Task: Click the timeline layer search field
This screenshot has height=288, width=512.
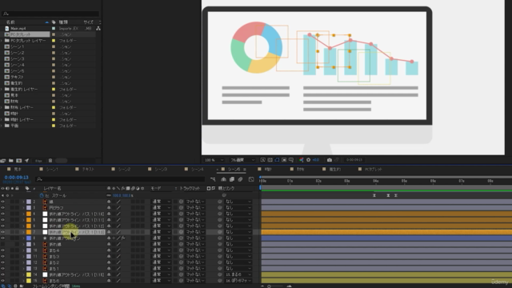Action: (121, 179)
